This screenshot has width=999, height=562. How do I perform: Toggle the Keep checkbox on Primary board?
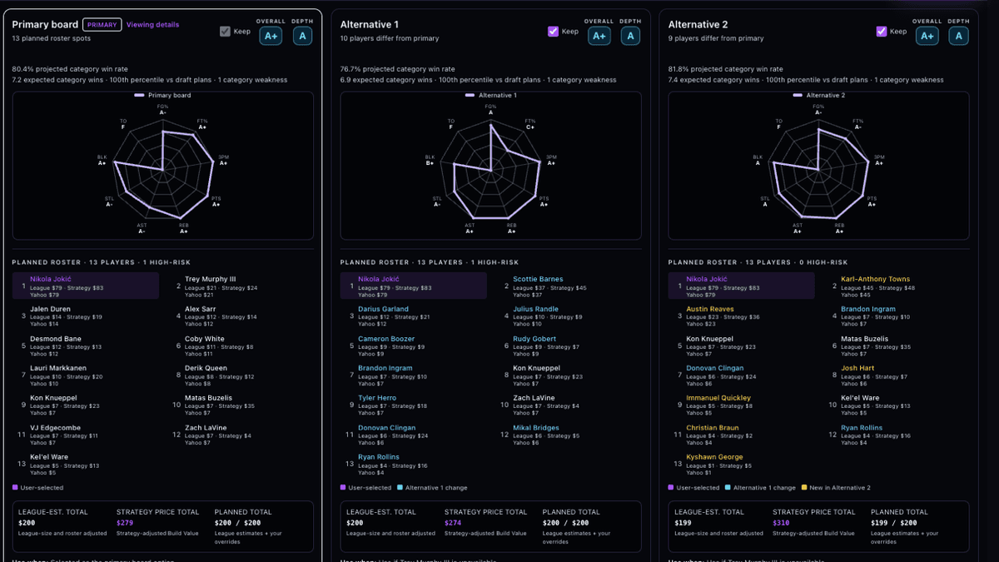tap(225, 32)
